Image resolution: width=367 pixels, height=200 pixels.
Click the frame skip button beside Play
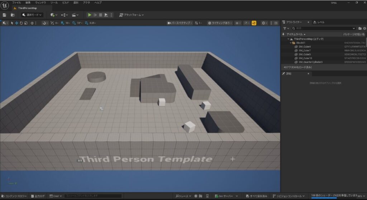95,15
